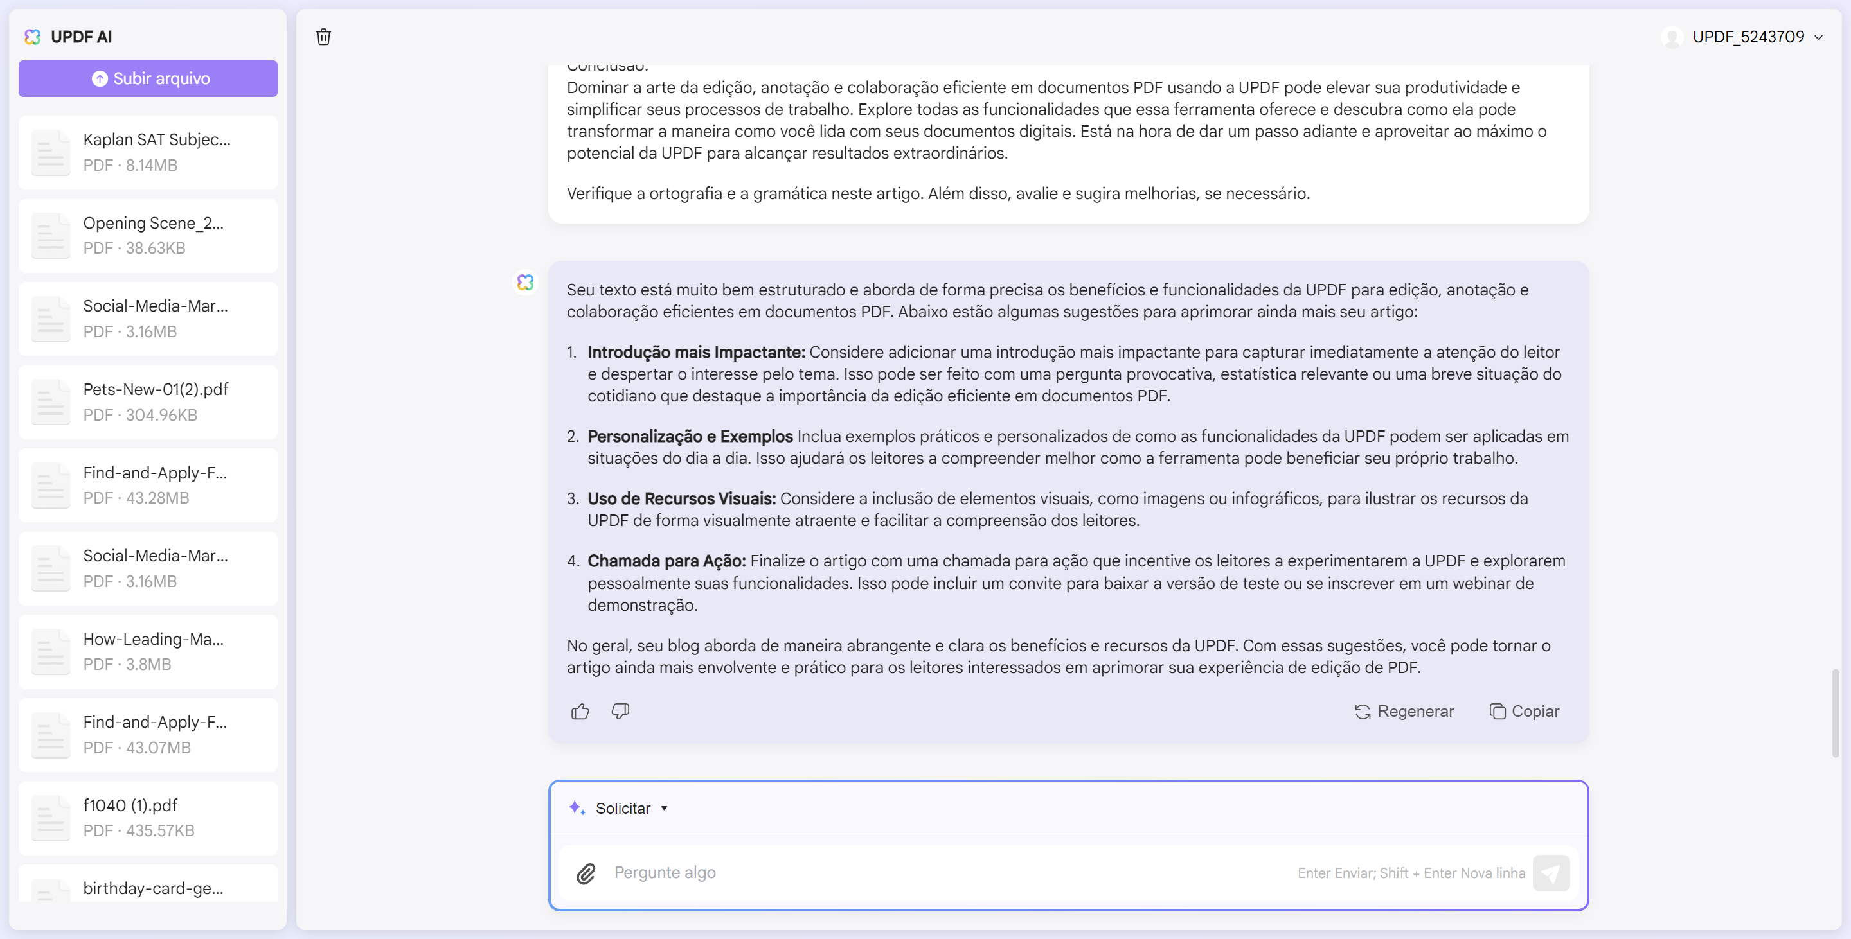The image size is (1851, 939).
Task: Click Copiar to copy the response
Action: [x=1524, y=712]
